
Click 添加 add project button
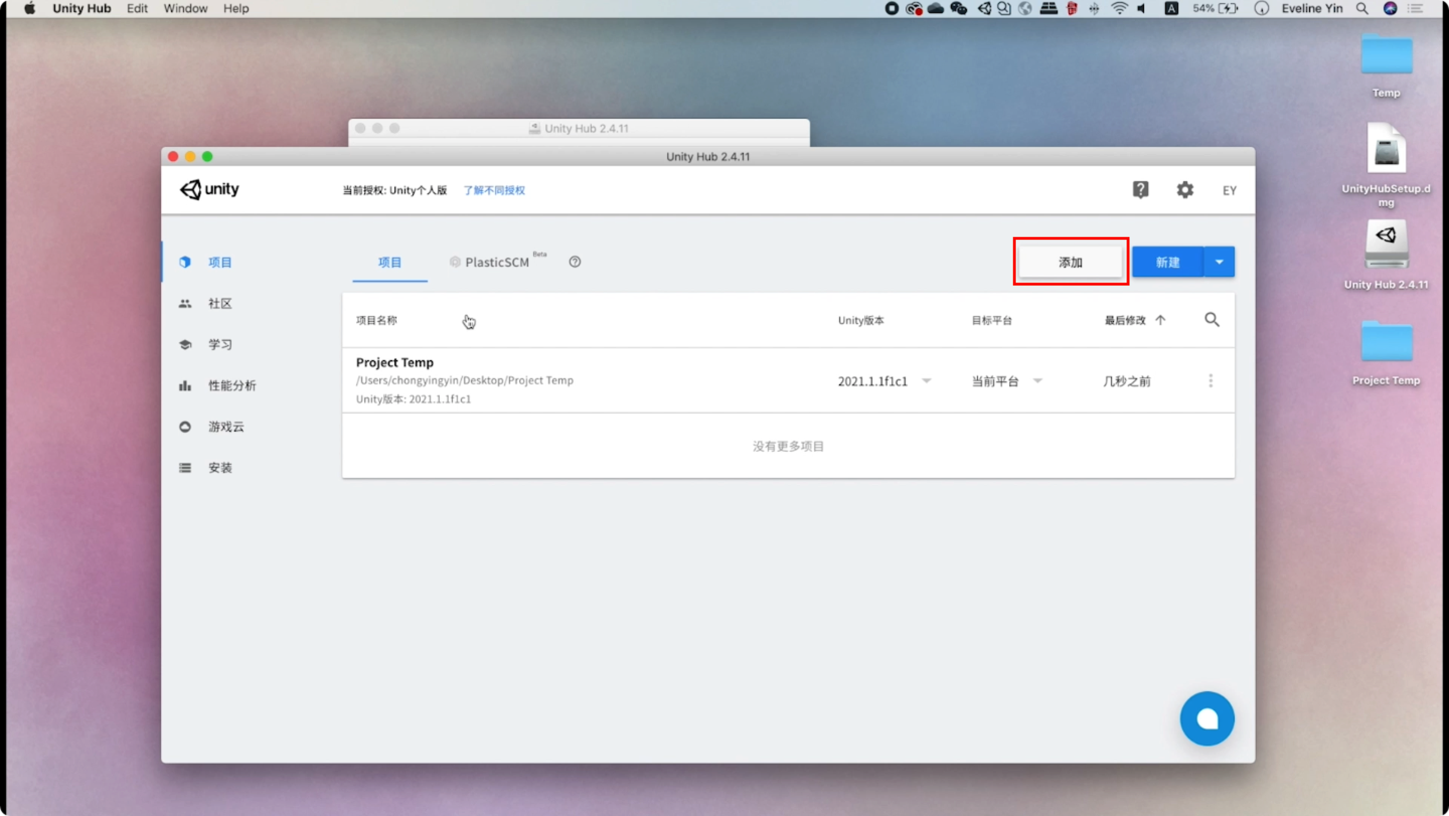(x=1070, y=262)
